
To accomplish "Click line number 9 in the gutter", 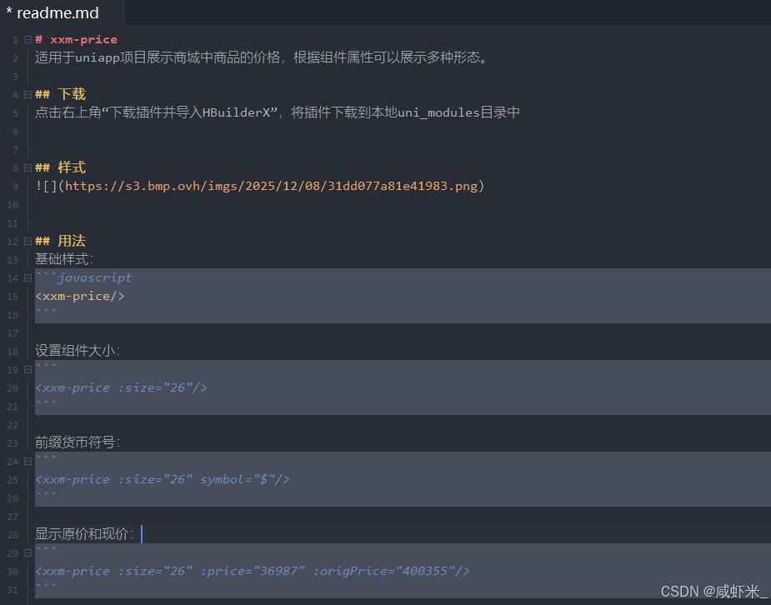I will tap(15, 187).
